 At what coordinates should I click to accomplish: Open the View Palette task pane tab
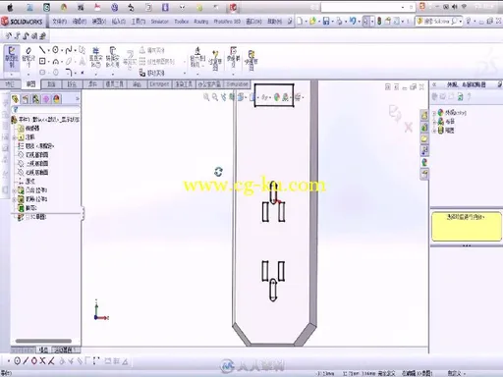tap(424, 150)
